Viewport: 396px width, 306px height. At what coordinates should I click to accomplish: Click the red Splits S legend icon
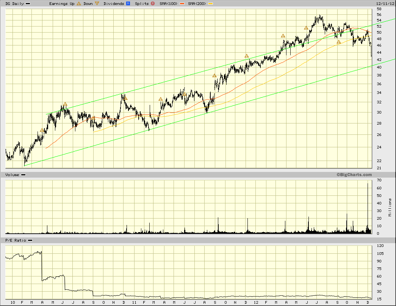[153, 3]
